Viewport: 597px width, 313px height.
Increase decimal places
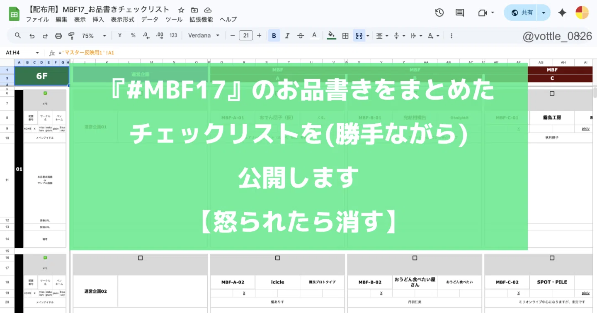[160, 36]
